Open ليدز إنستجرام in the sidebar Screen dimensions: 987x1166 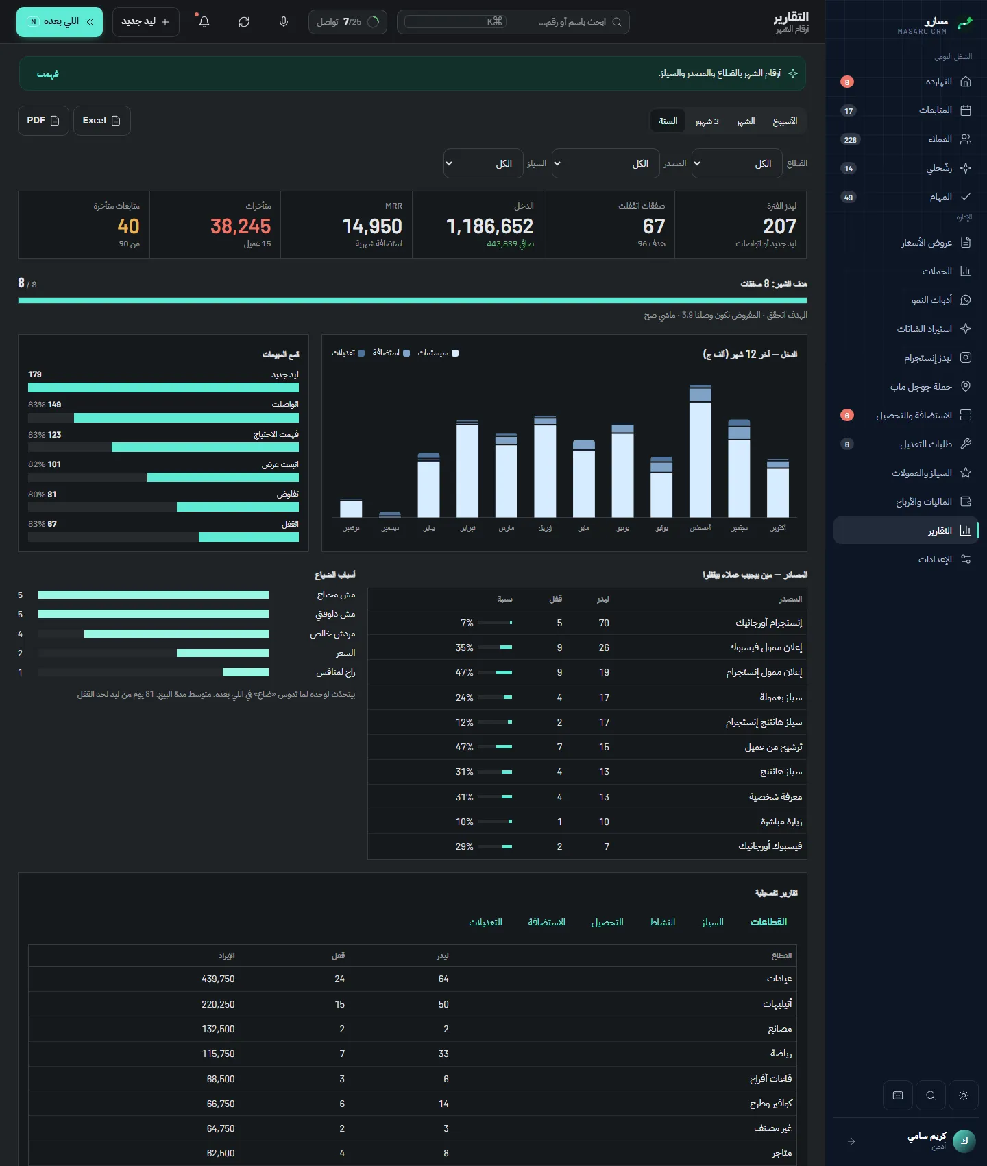[x=905, y=357]
